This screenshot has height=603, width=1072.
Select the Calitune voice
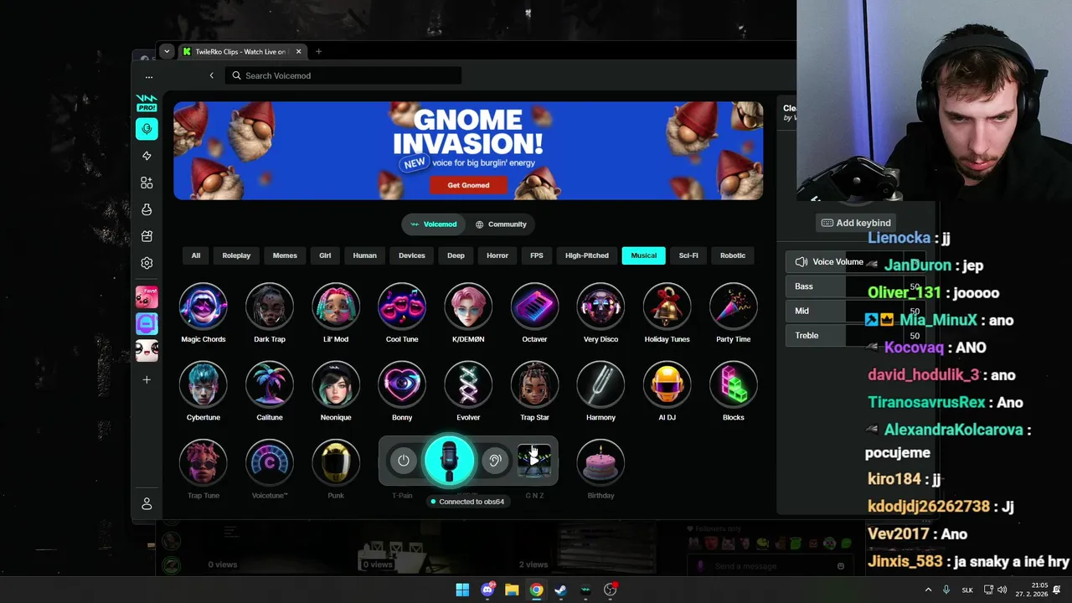coord(270,384)
